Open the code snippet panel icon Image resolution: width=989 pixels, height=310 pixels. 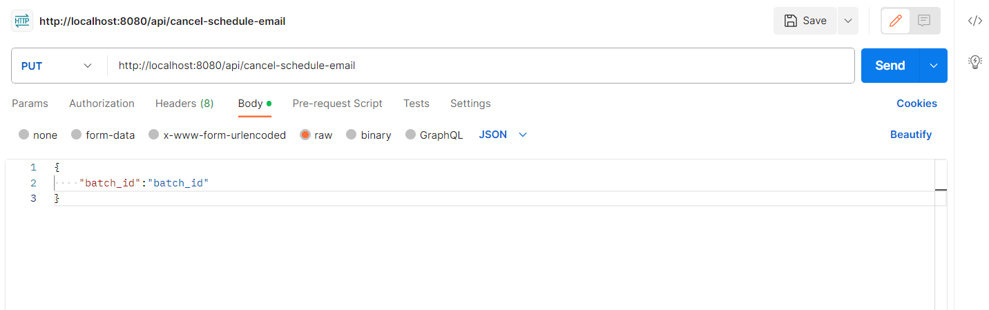click(x=974, y=21)
